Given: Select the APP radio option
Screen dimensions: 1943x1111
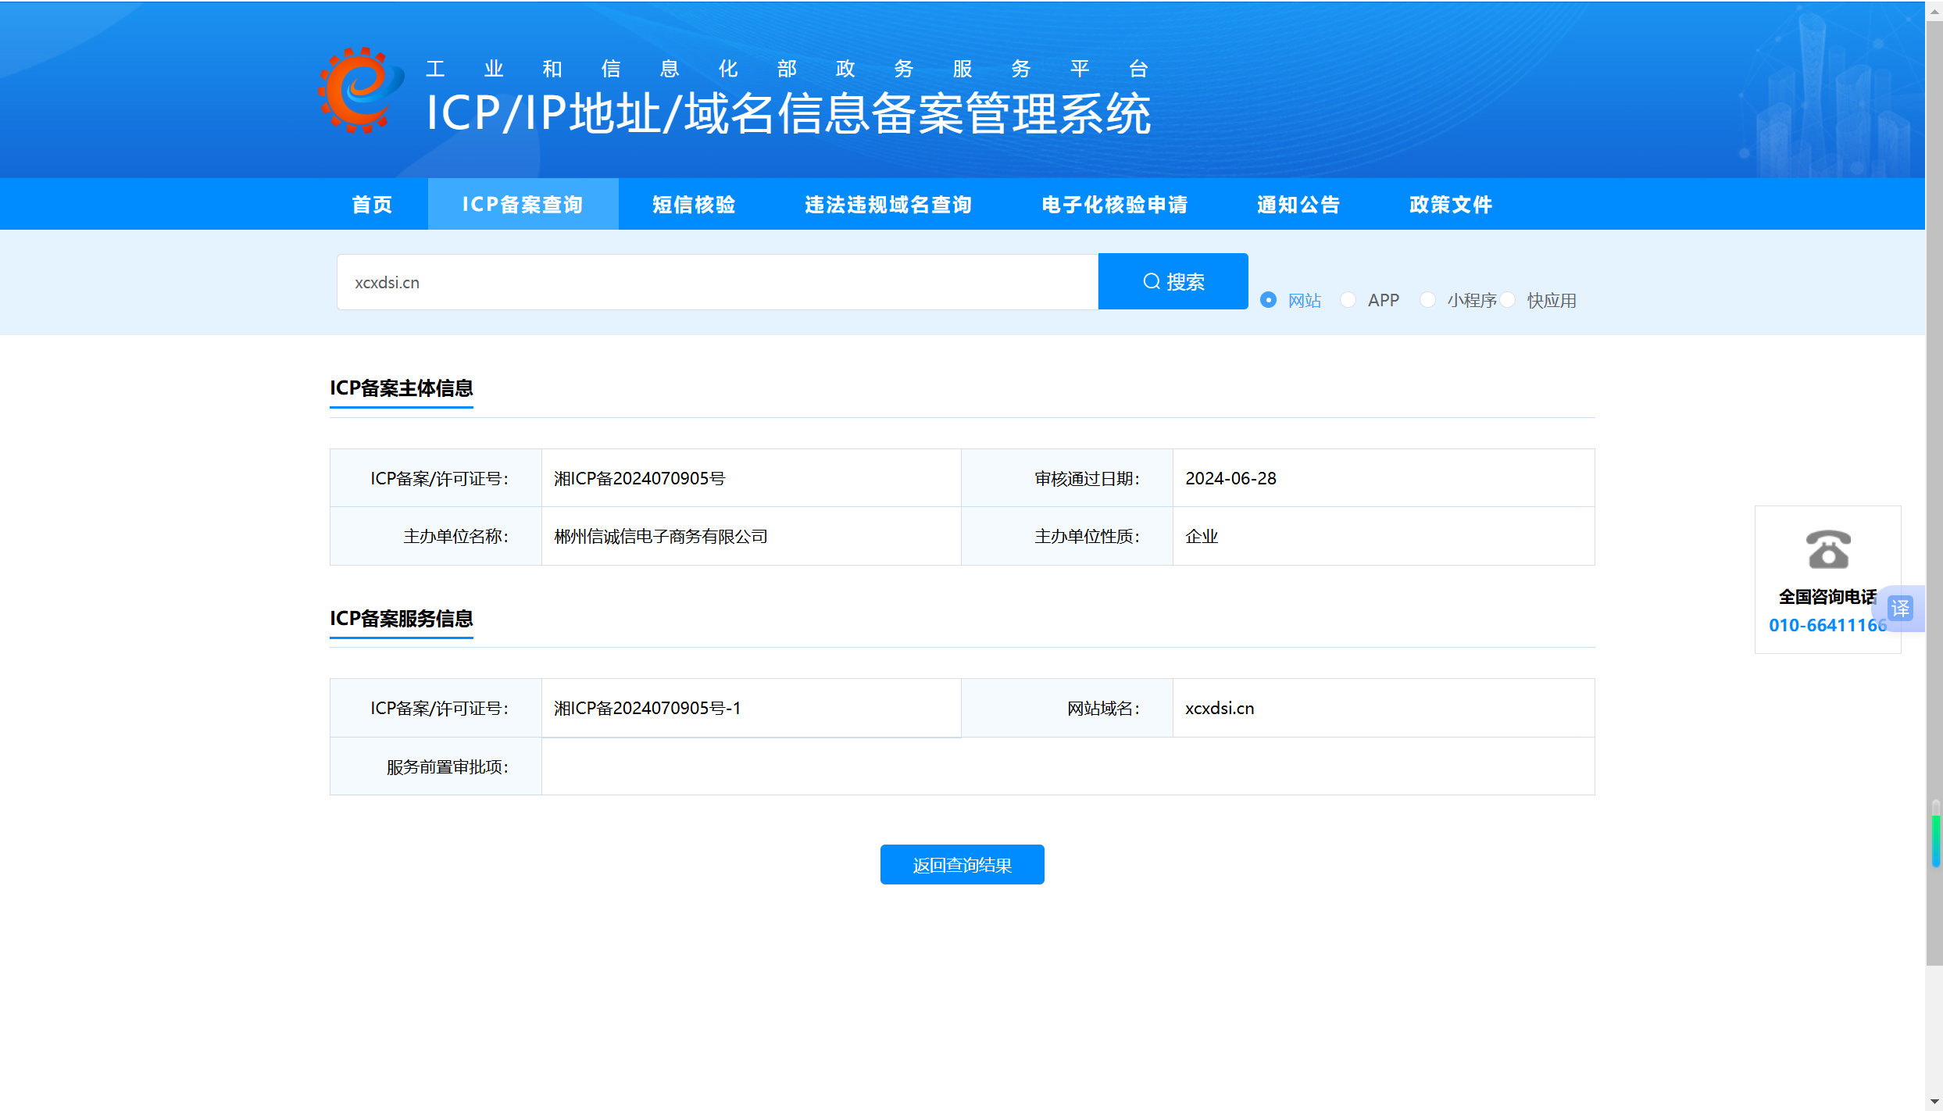Looking at the screenshot, I should click(x=1348, y=300).
